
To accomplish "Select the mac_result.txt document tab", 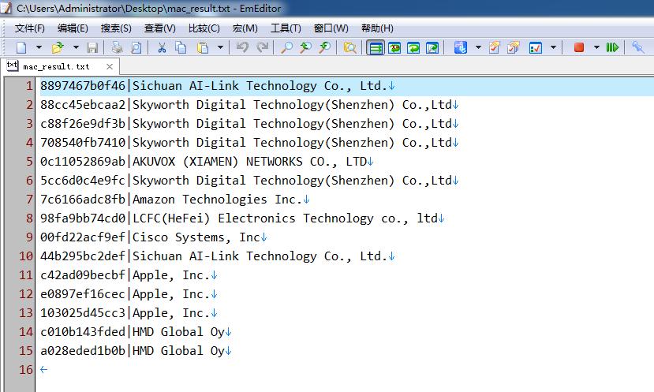I will (x=55, y=67).
